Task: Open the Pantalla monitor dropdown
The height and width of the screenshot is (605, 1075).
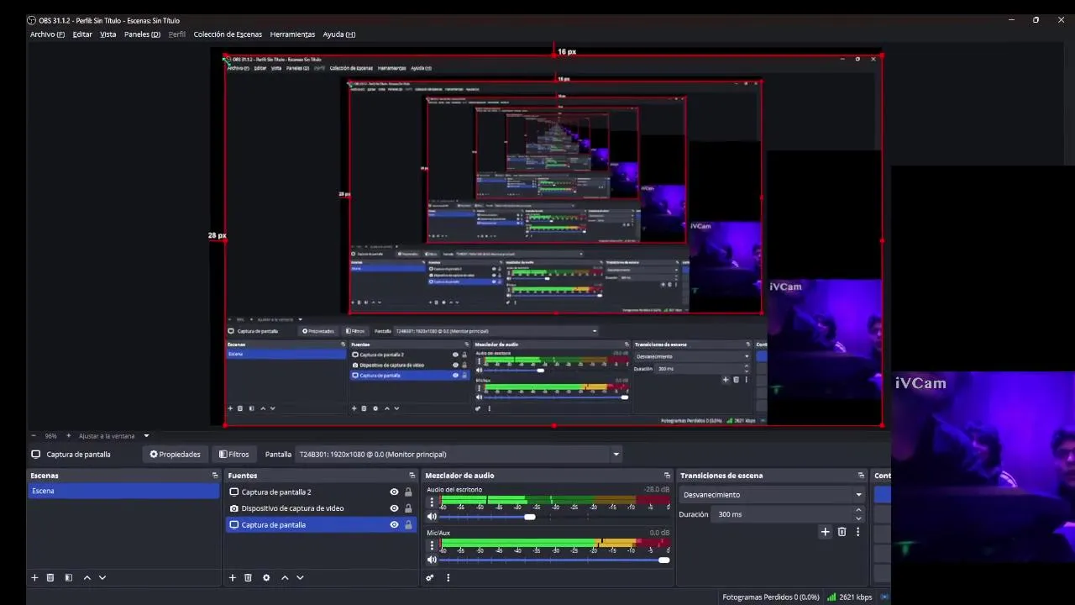Action: click(459, 454)
